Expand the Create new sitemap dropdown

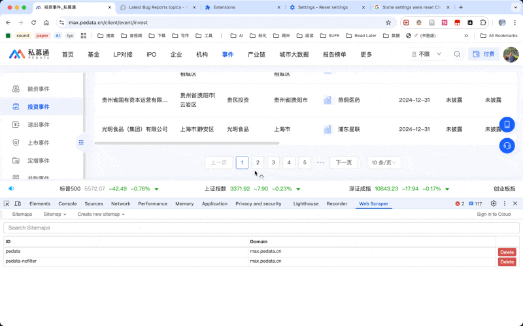pos(101,215)
